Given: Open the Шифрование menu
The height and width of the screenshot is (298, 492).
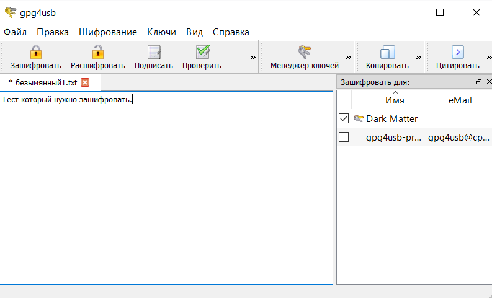Looking at the screenshot, I should coord(107,32).
